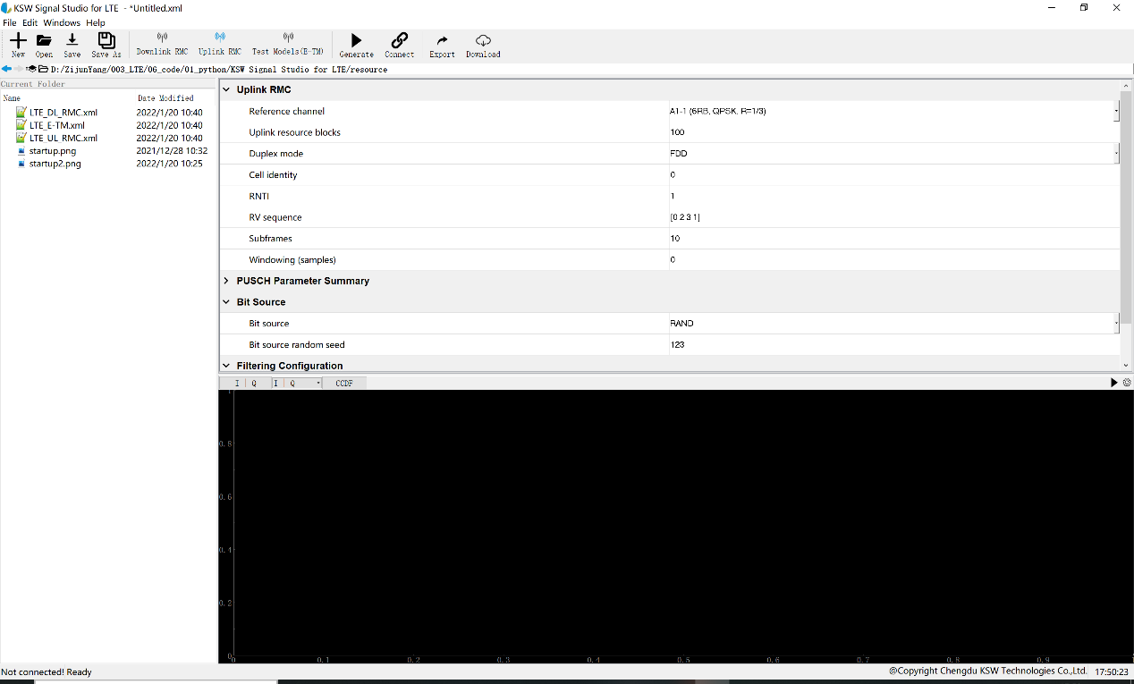The image size is (1134, 684).
Task: Open the Windows menu
Action: [x=62, y=22]
